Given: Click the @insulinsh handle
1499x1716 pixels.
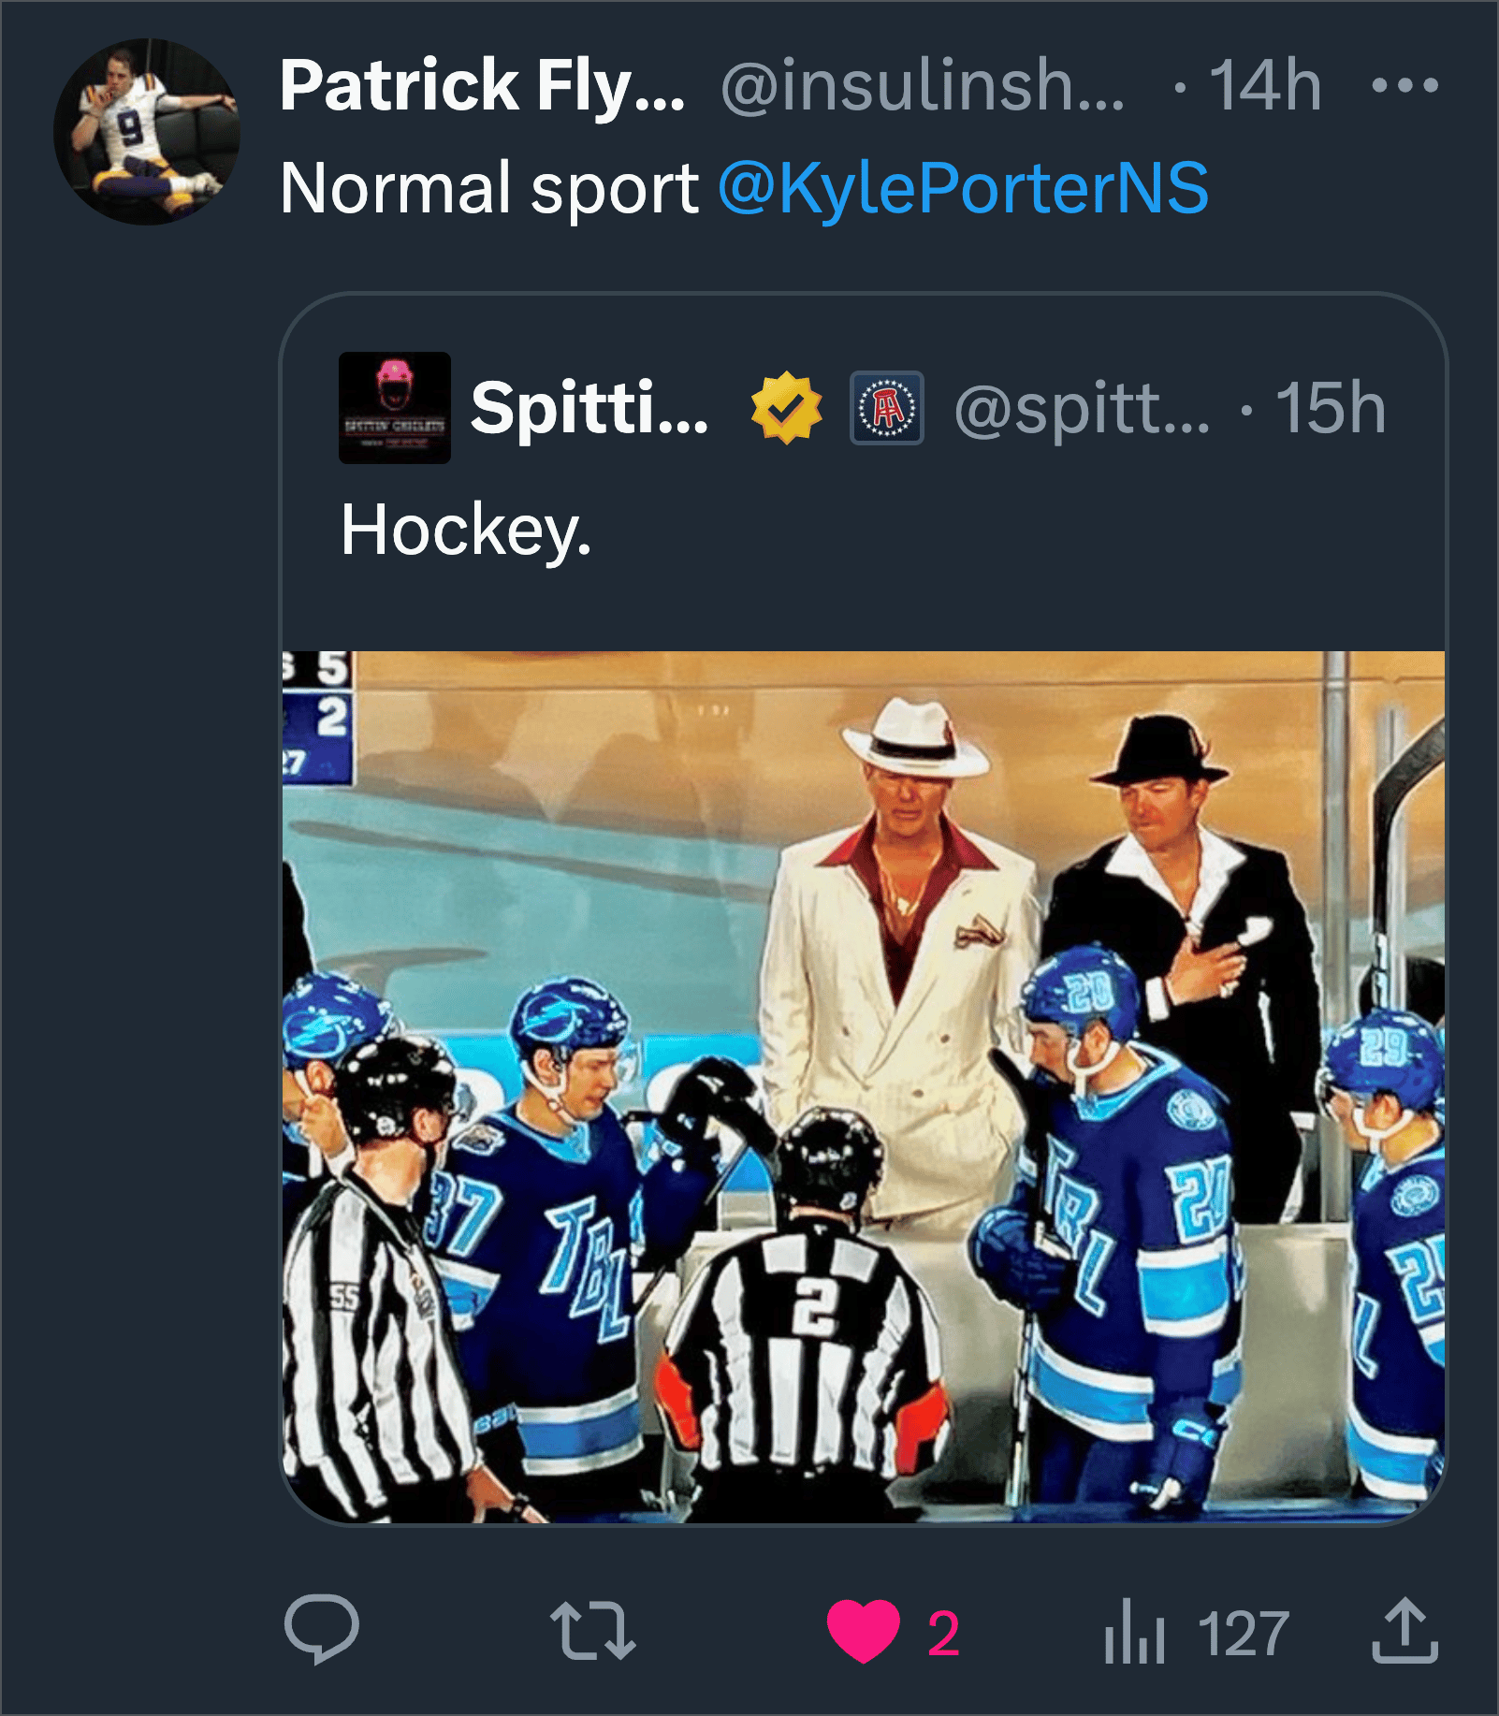Looking at the screenshot, I should pos(922,86).
